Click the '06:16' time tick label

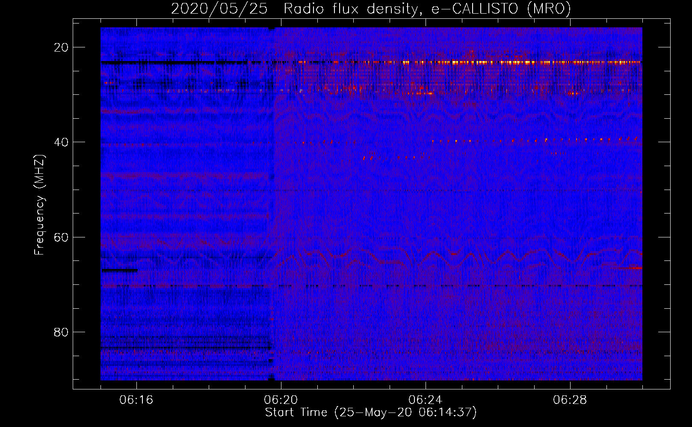click(136, 400)
